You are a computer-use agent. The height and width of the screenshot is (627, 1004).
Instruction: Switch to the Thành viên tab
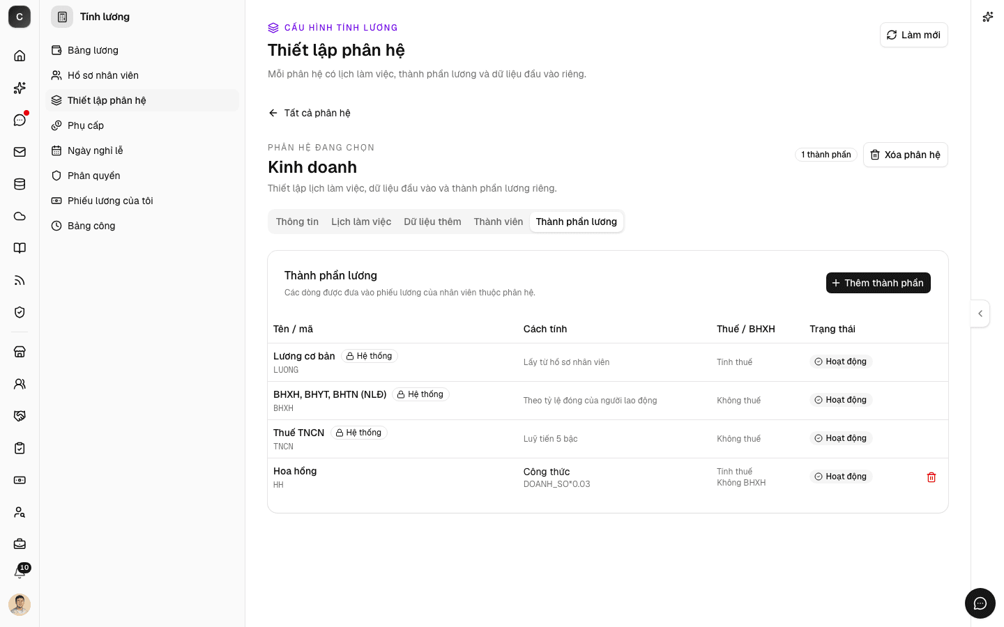tap(499, 222)
